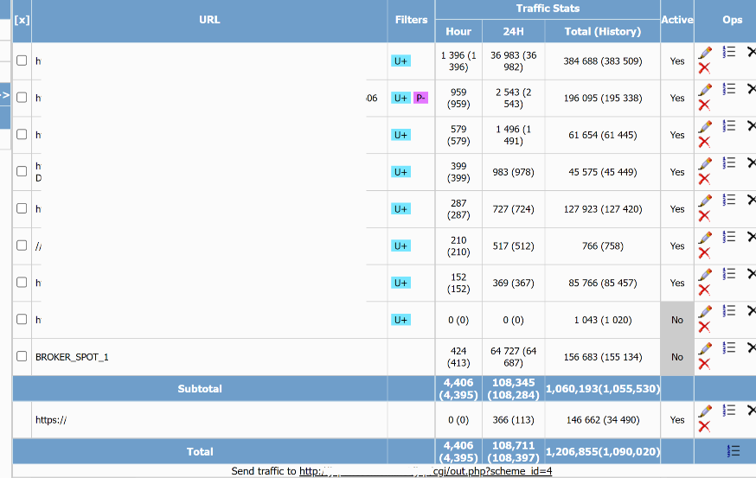756x478 pixels.
Task: Click the Filters column header
Action: pos(411,20)
